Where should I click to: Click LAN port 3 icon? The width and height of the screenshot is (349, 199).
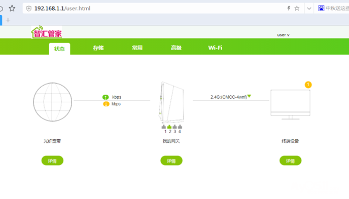point(174,127)
